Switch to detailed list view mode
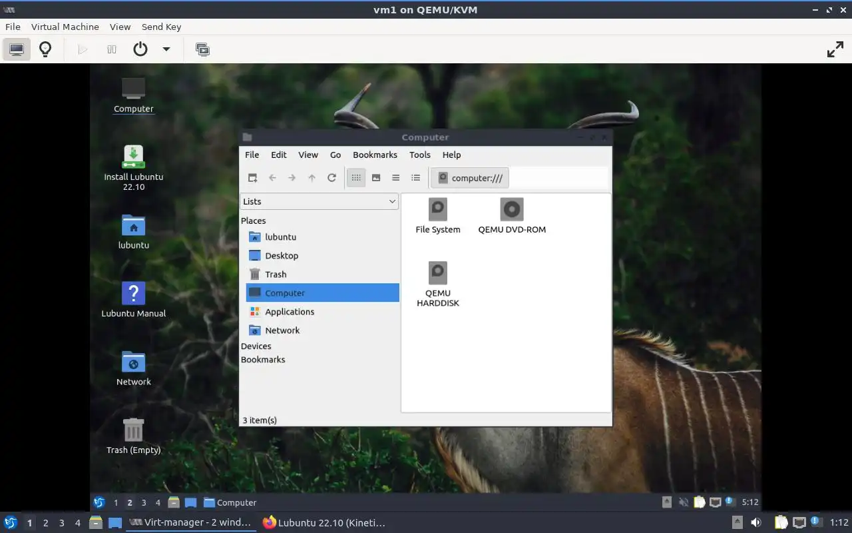This screenshot has height=533, width=852. (416, 178)
